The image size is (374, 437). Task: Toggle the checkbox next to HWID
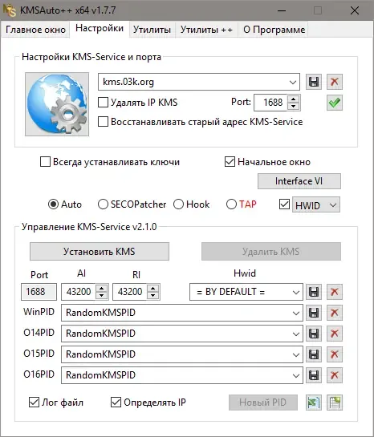point(284,204)
